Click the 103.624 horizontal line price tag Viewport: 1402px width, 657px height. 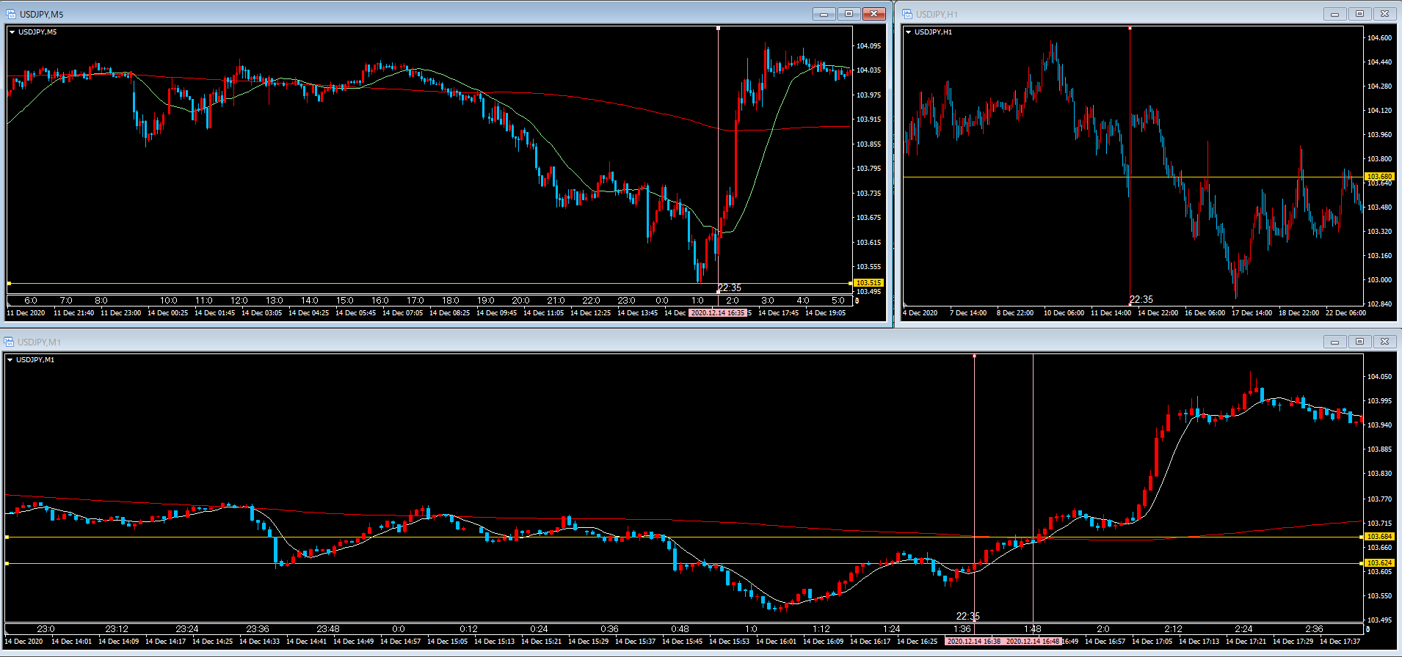(x=1379, y=563)
